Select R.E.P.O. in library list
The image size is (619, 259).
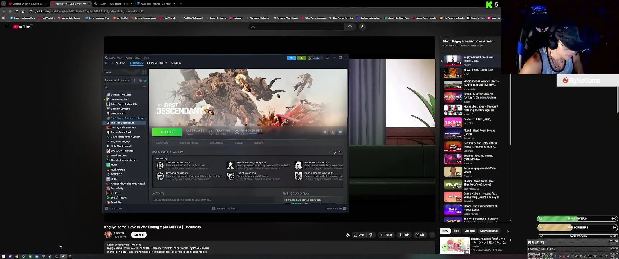(114, 193)
